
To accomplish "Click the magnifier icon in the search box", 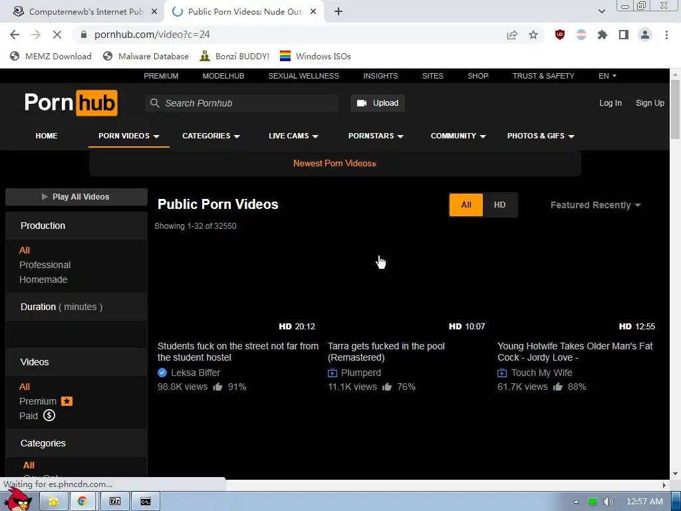I will [154, 103].
